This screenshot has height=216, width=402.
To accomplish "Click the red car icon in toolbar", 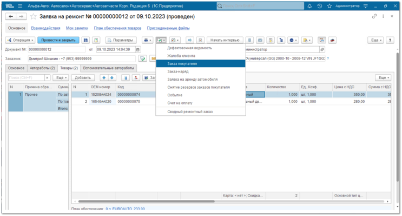I will 332,40.
